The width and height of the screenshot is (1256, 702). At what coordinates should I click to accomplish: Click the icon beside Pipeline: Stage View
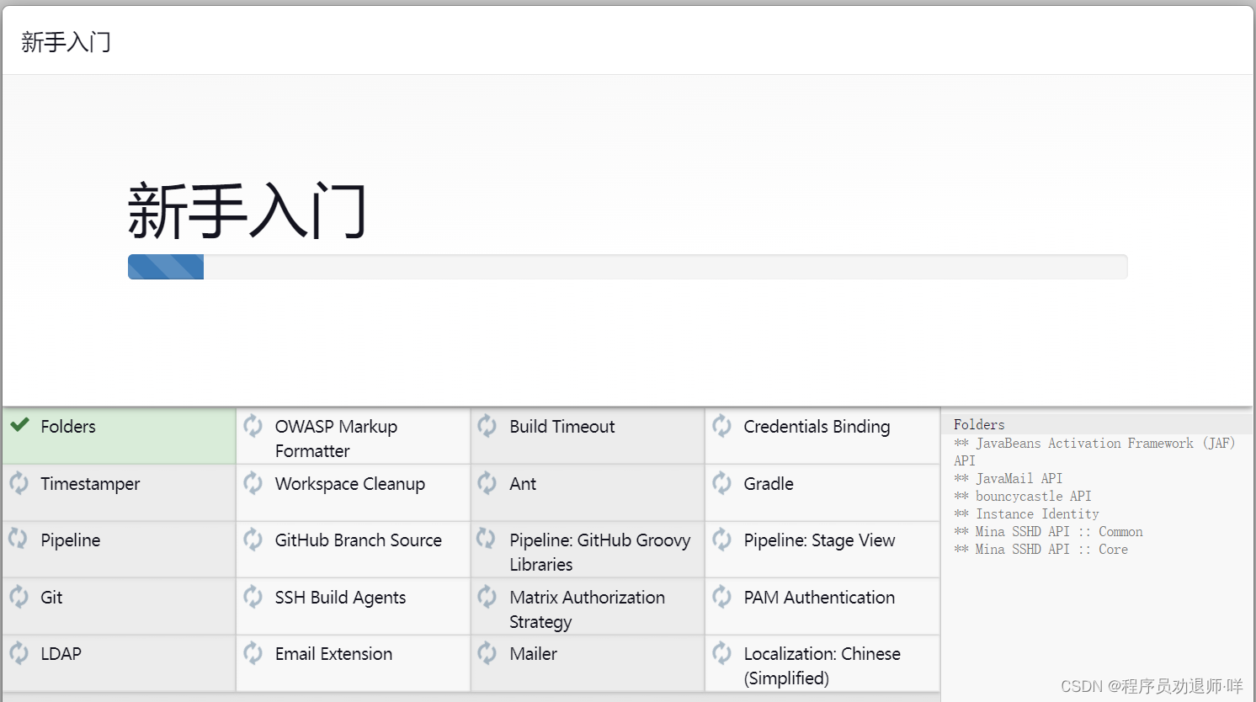coord(722,540)
